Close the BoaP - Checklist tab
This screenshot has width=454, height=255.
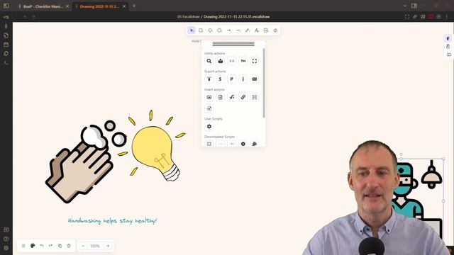coord(67,6)
